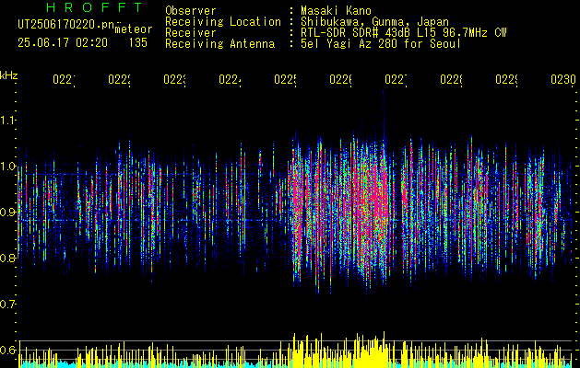Click the 0.9 frequency axis label
Viewport: 580px width, 368px height.
tap(7, 213)
